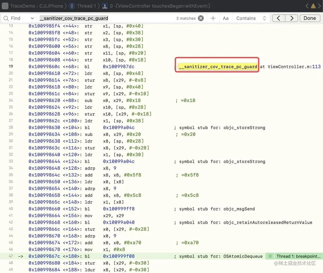Click the breakpoint annotation menu icon
Image resolution: width=323 pixels, height=273 pixels.
(270, 256)
